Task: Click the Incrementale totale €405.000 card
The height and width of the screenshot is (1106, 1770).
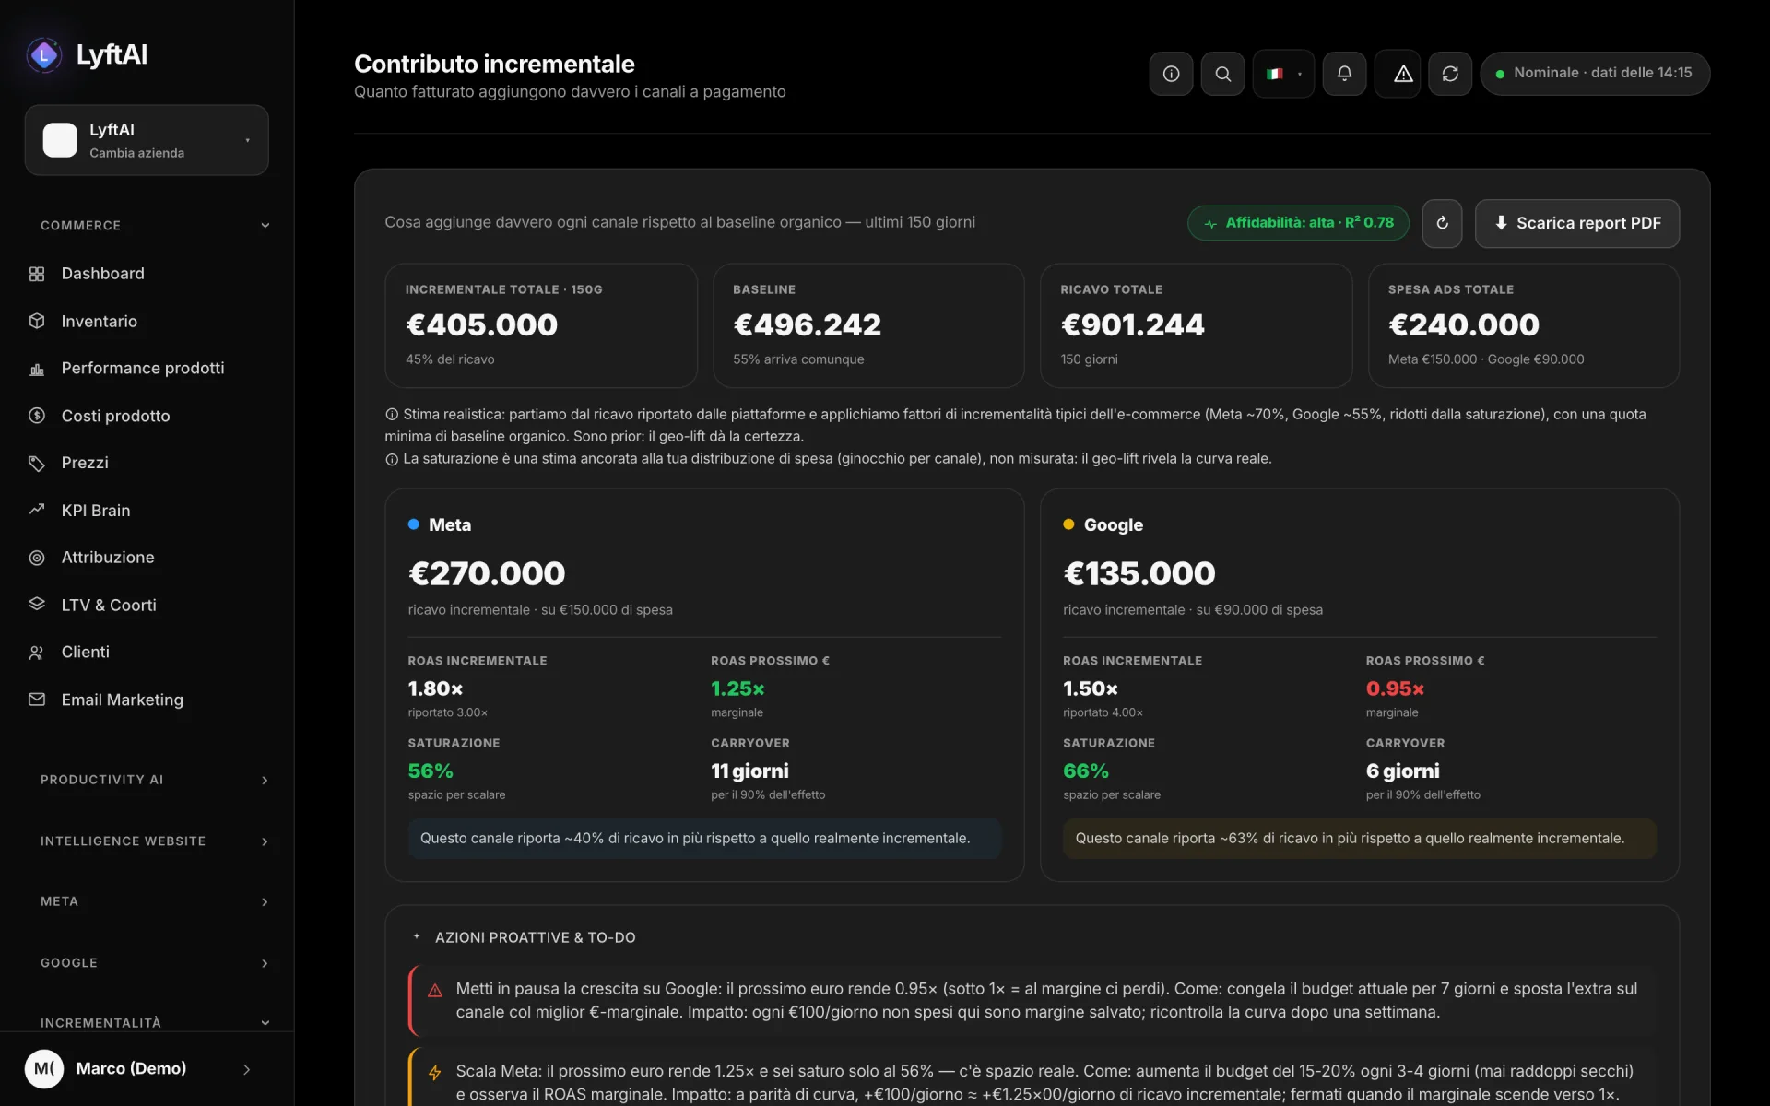Action: point(541,325)
